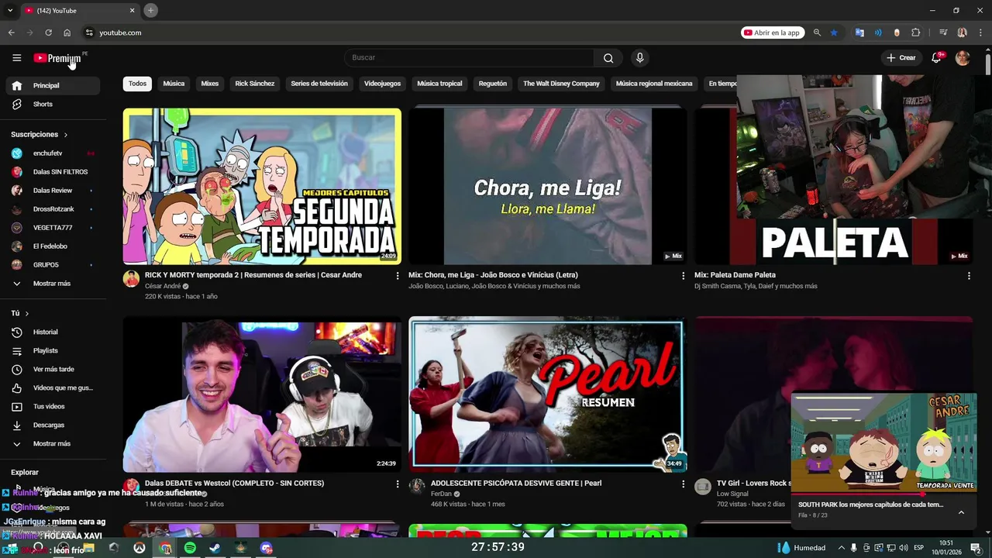Select the Todos filter chip
Screen dimensions: 992x558
(137, 84)
